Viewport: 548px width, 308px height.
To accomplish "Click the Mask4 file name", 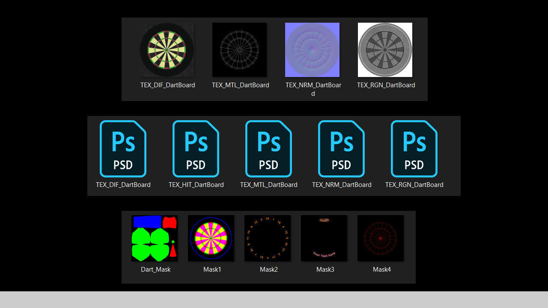I will tap(382, 269).
